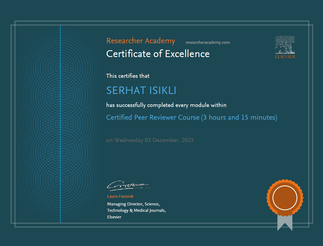This screenshot has height=246, width=323.
Task: Click the ELSEVIER wordmark under the tree
Action: coord(285,57)
